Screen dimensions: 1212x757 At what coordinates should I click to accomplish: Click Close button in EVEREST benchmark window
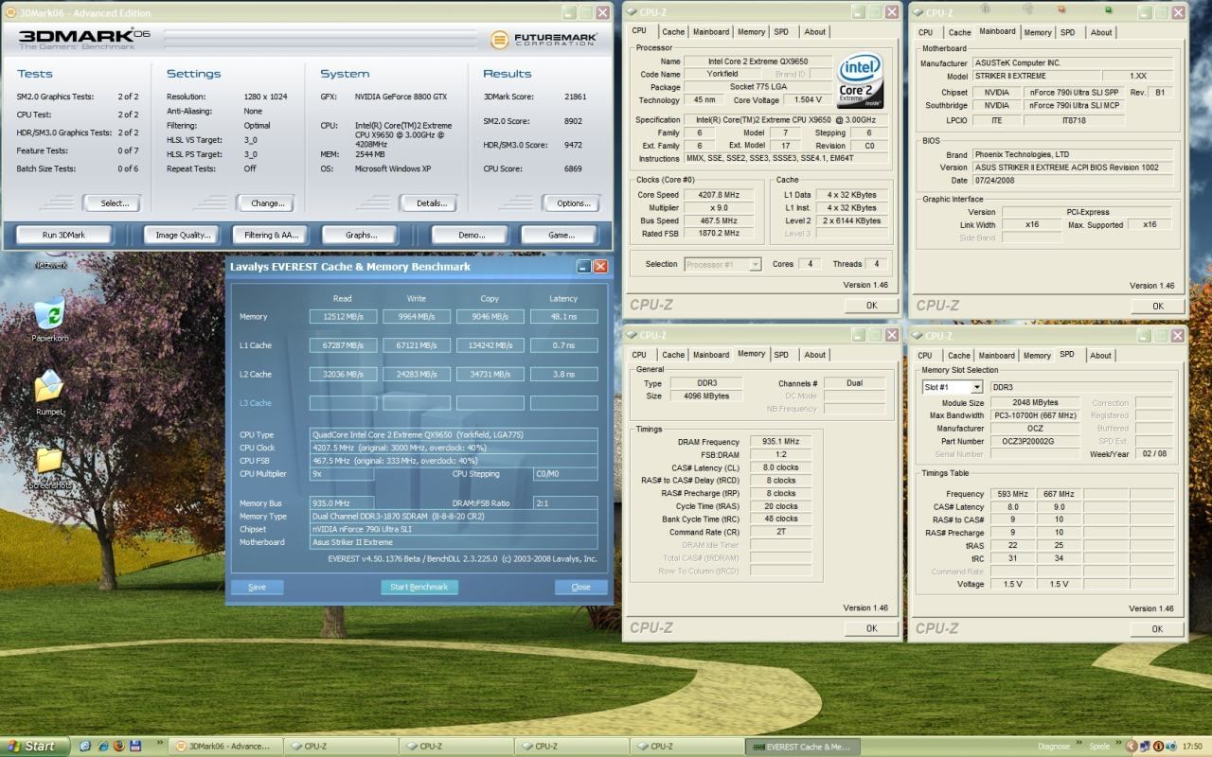pyautogui.click(x=580, y=587)
